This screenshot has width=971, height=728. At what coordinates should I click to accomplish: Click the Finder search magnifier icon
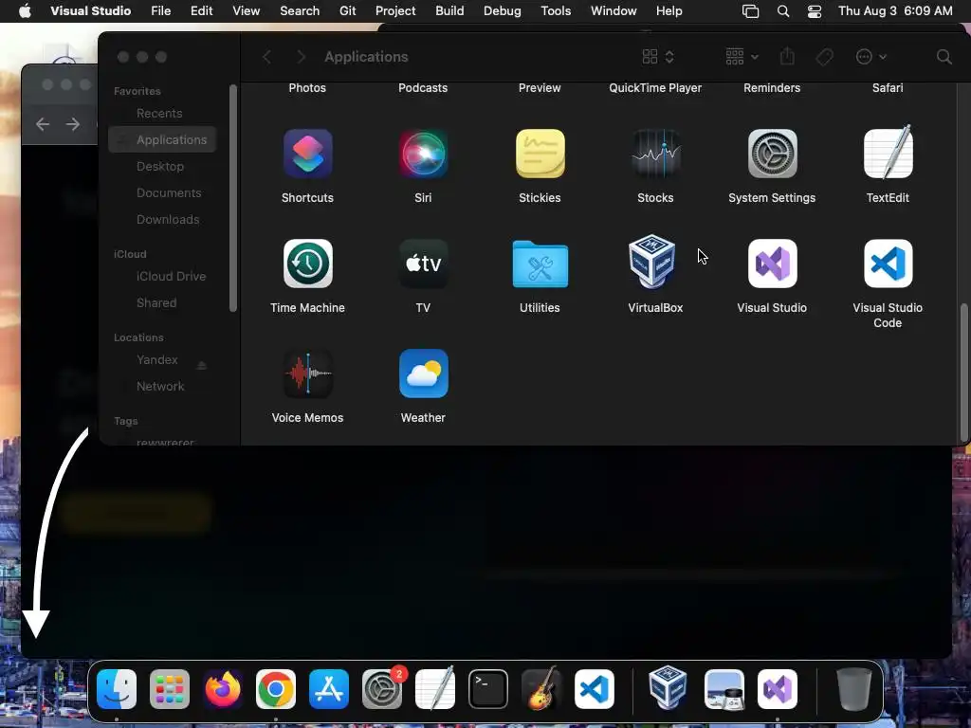[944, 57]
